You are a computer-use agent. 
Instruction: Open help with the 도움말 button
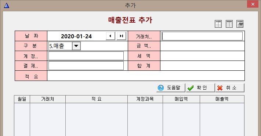(171, 88)
